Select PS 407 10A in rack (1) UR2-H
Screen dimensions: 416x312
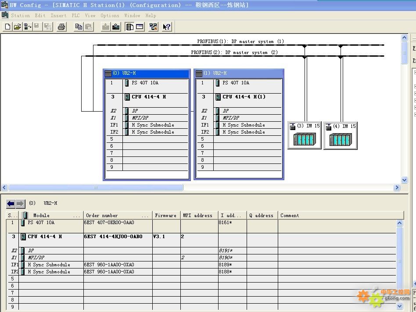coord(236,83)
